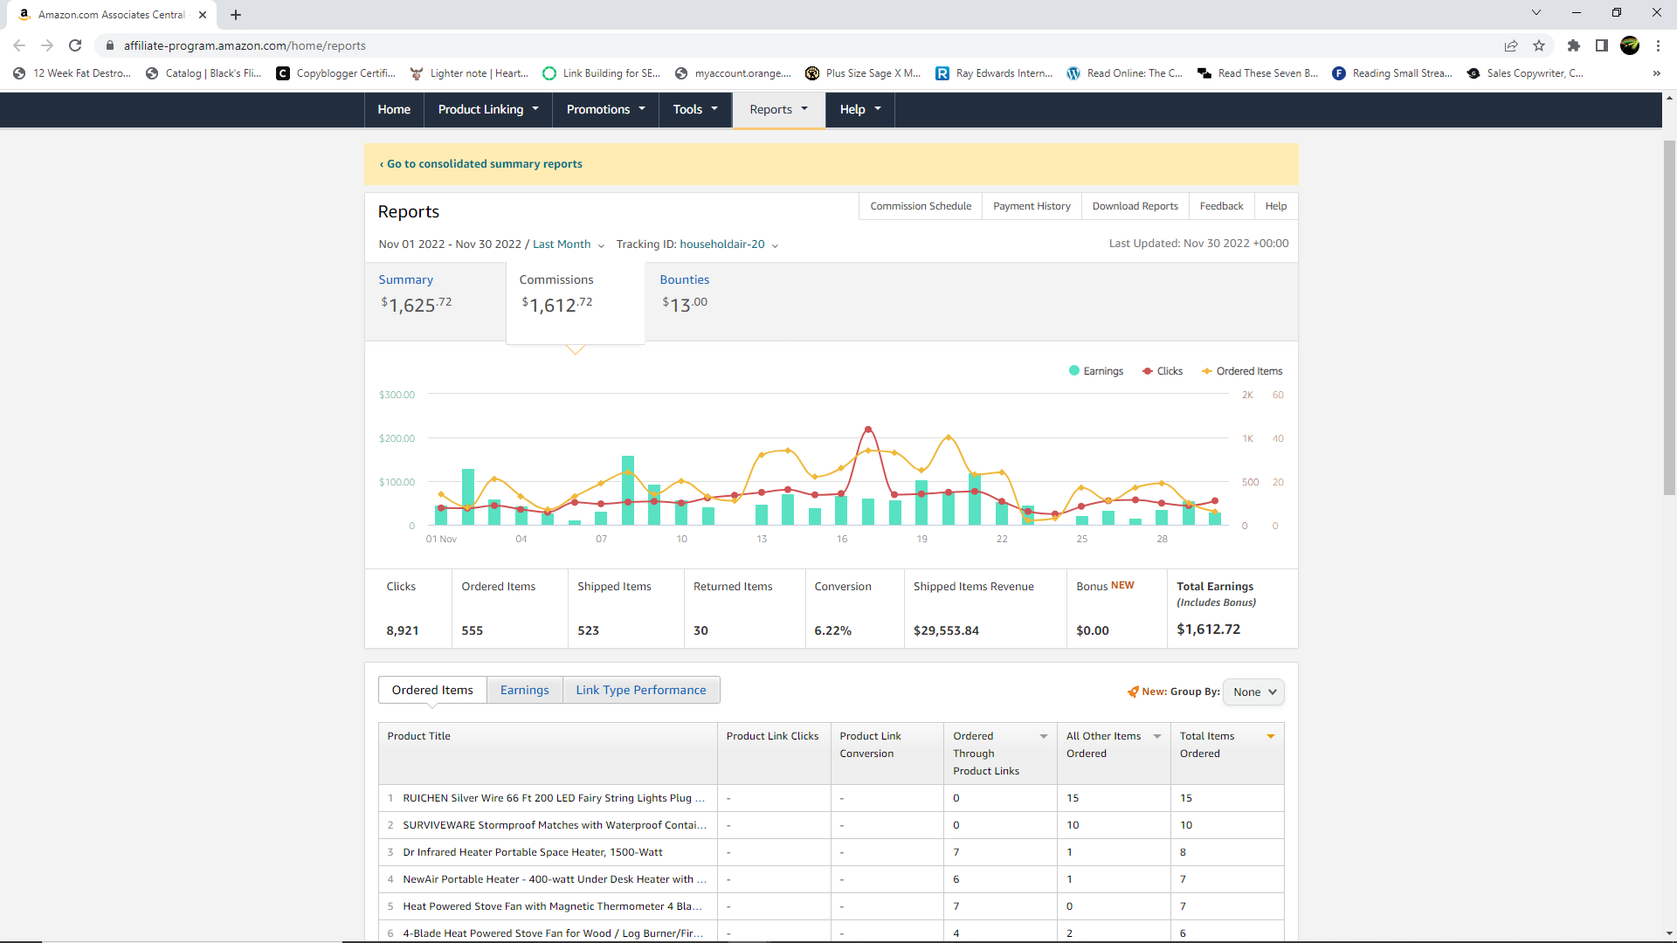The image size is (1677, 943).
Task: Select the Summary earnings tab
Action: coord(435,301)
